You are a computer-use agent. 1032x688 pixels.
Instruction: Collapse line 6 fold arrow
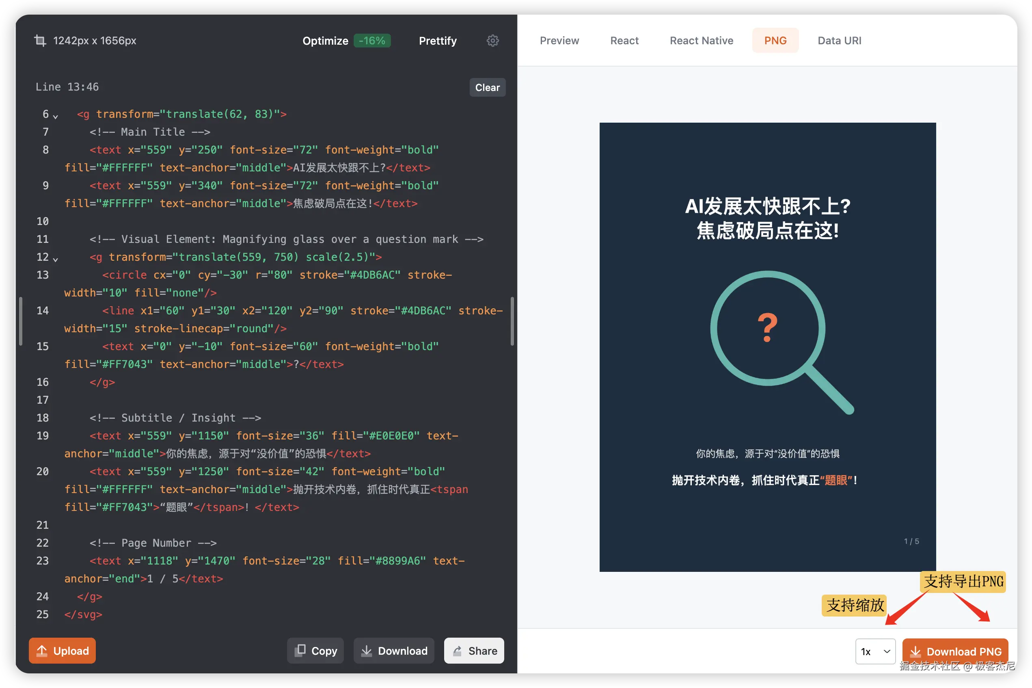(x=56, y=117)
